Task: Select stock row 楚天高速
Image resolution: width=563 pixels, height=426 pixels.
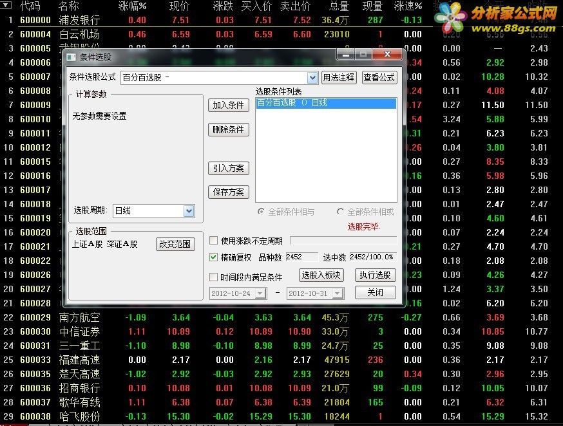Action: [79, 374]
